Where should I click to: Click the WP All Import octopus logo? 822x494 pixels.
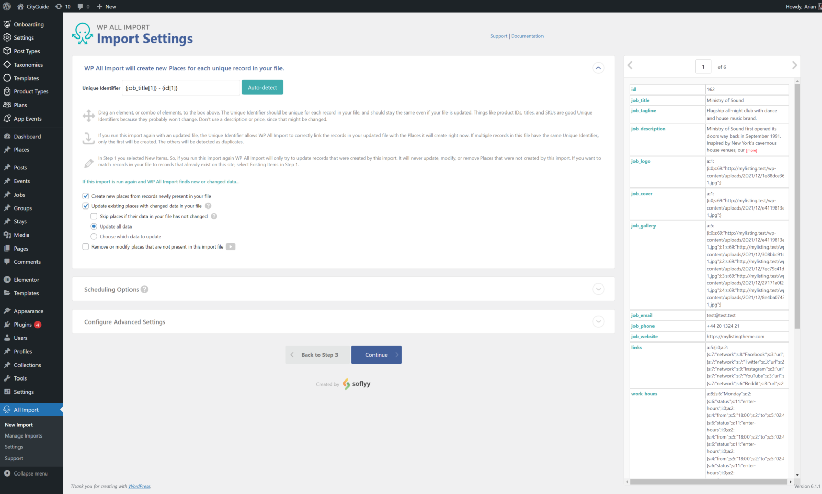tap(82, 33)
